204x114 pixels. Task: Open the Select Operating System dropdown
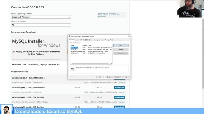coord(41,17)
